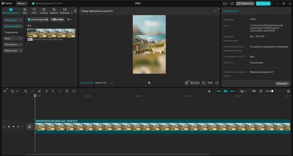Viewport: 293px width, 156px height.
Task: Open preview axis dropdown arrow
Action: click(x=246, y=91)
